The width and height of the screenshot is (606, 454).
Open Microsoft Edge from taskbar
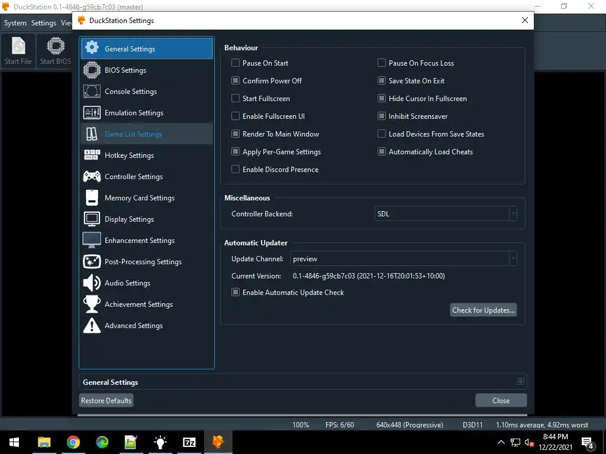coord(102,442)
